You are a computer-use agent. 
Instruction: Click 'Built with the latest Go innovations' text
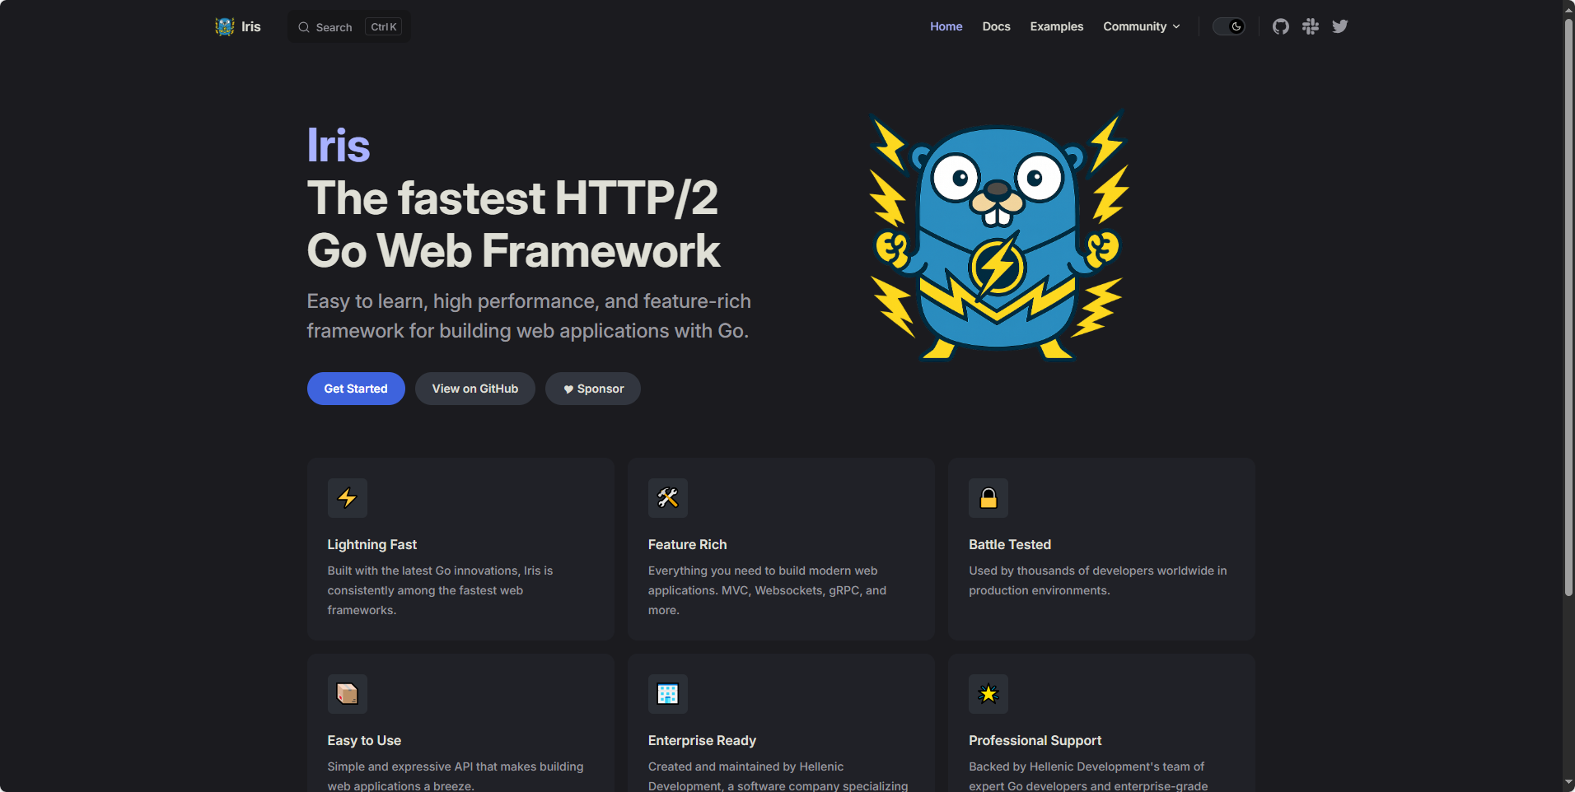click(440, 590)
